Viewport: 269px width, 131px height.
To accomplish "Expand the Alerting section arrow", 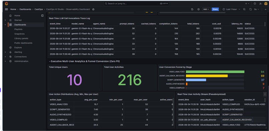I will pos(5,52).
